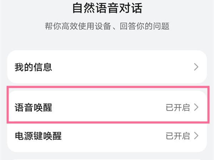Viewport: 214px width, 160px height.
Task: Click the chevron arrow on 我的信息 row
Action: point(196,67)
